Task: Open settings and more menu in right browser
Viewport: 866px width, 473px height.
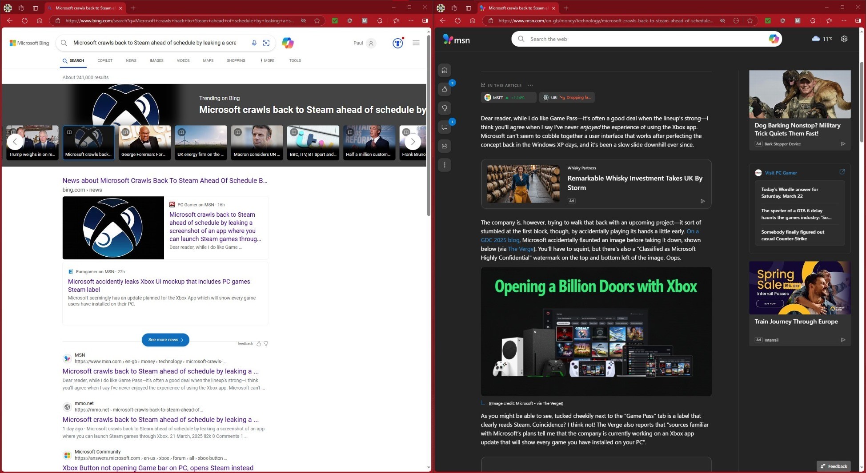Action: click(x=844, y=20)
